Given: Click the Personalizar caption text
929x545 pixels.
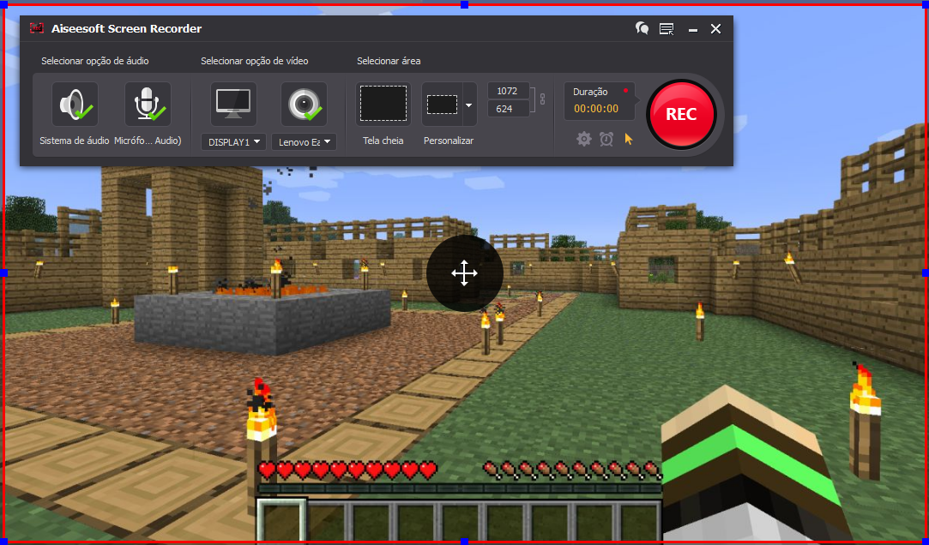Looking at the screenshot, I should 449,141.
